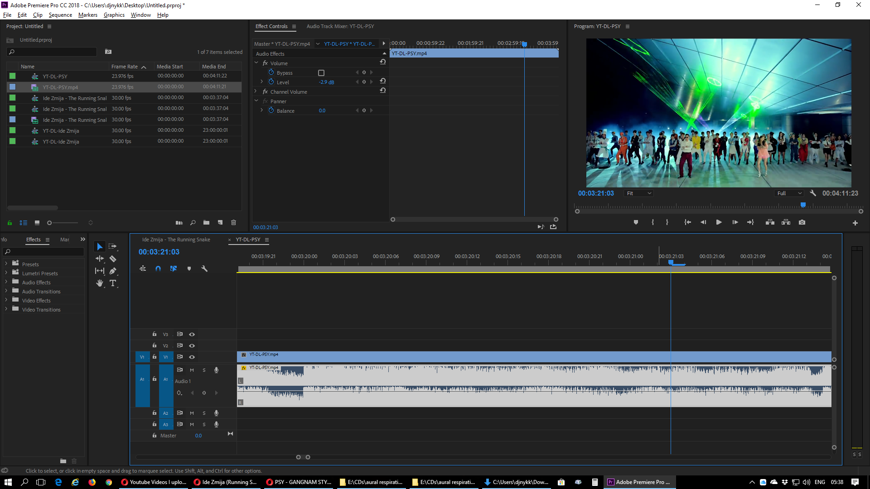The image size is (870, 489).
Task: Select the Hand tool
Action: coord(100,283)
